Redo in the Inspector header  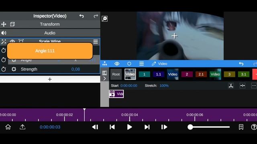pos(96,16)
